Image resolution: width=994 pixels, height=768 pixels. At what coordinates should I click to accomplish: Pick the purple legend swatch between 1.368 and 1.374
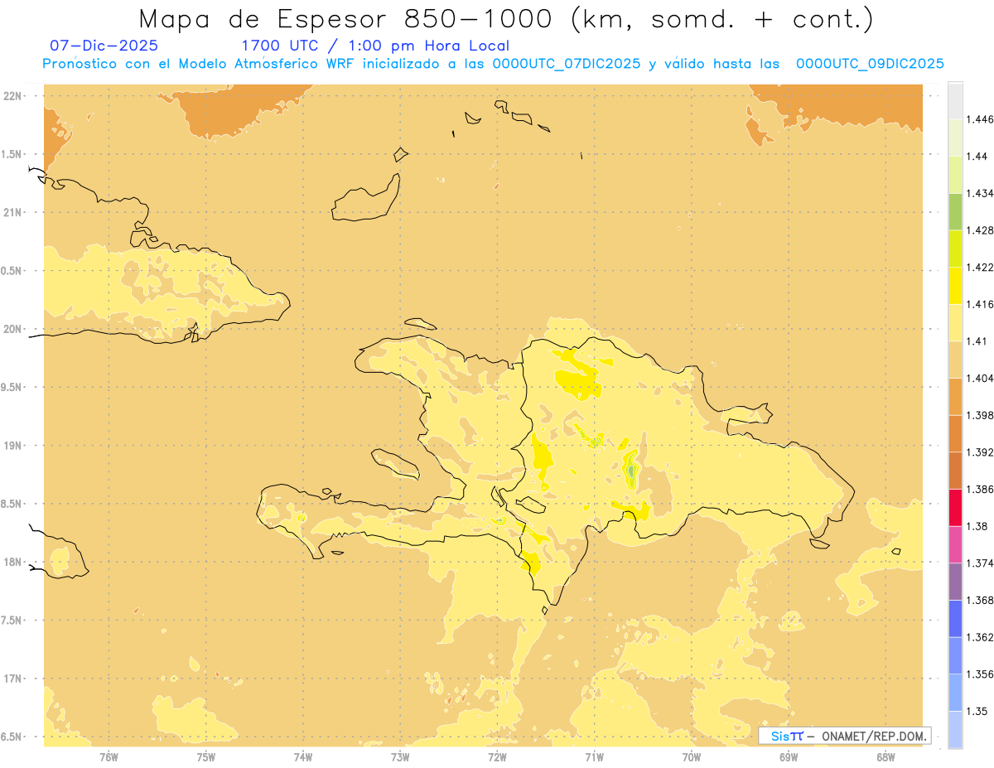(x=955, y=582)
